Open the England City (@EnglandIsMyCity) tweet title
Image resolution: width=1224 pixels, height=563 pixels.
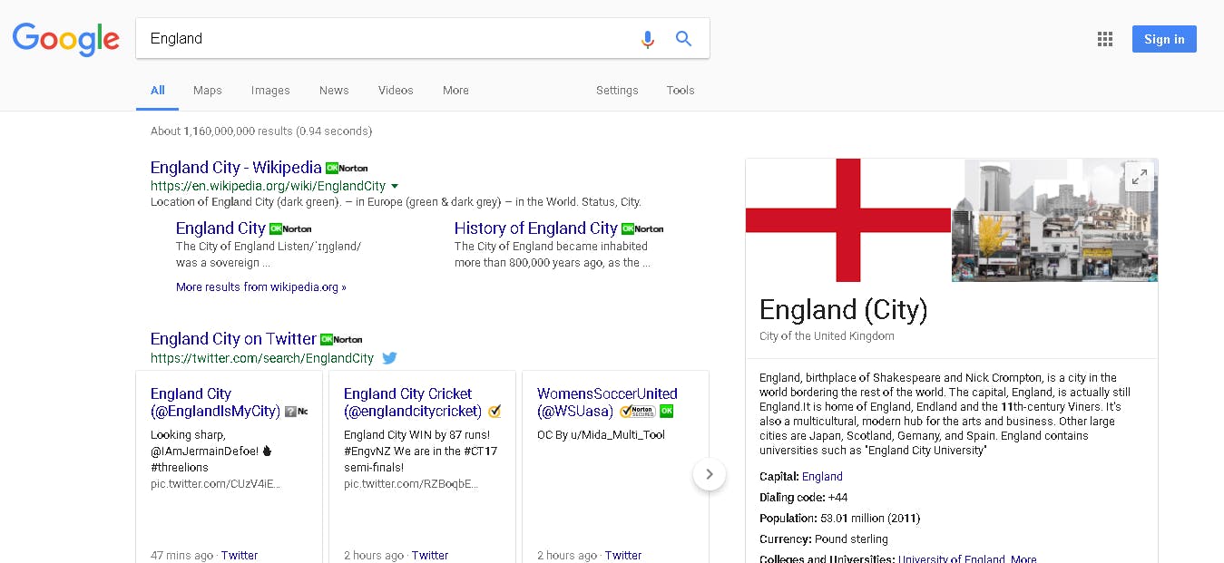[216, 402]
